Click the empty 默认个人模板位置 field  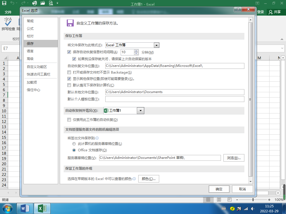(x=175, y=99)
